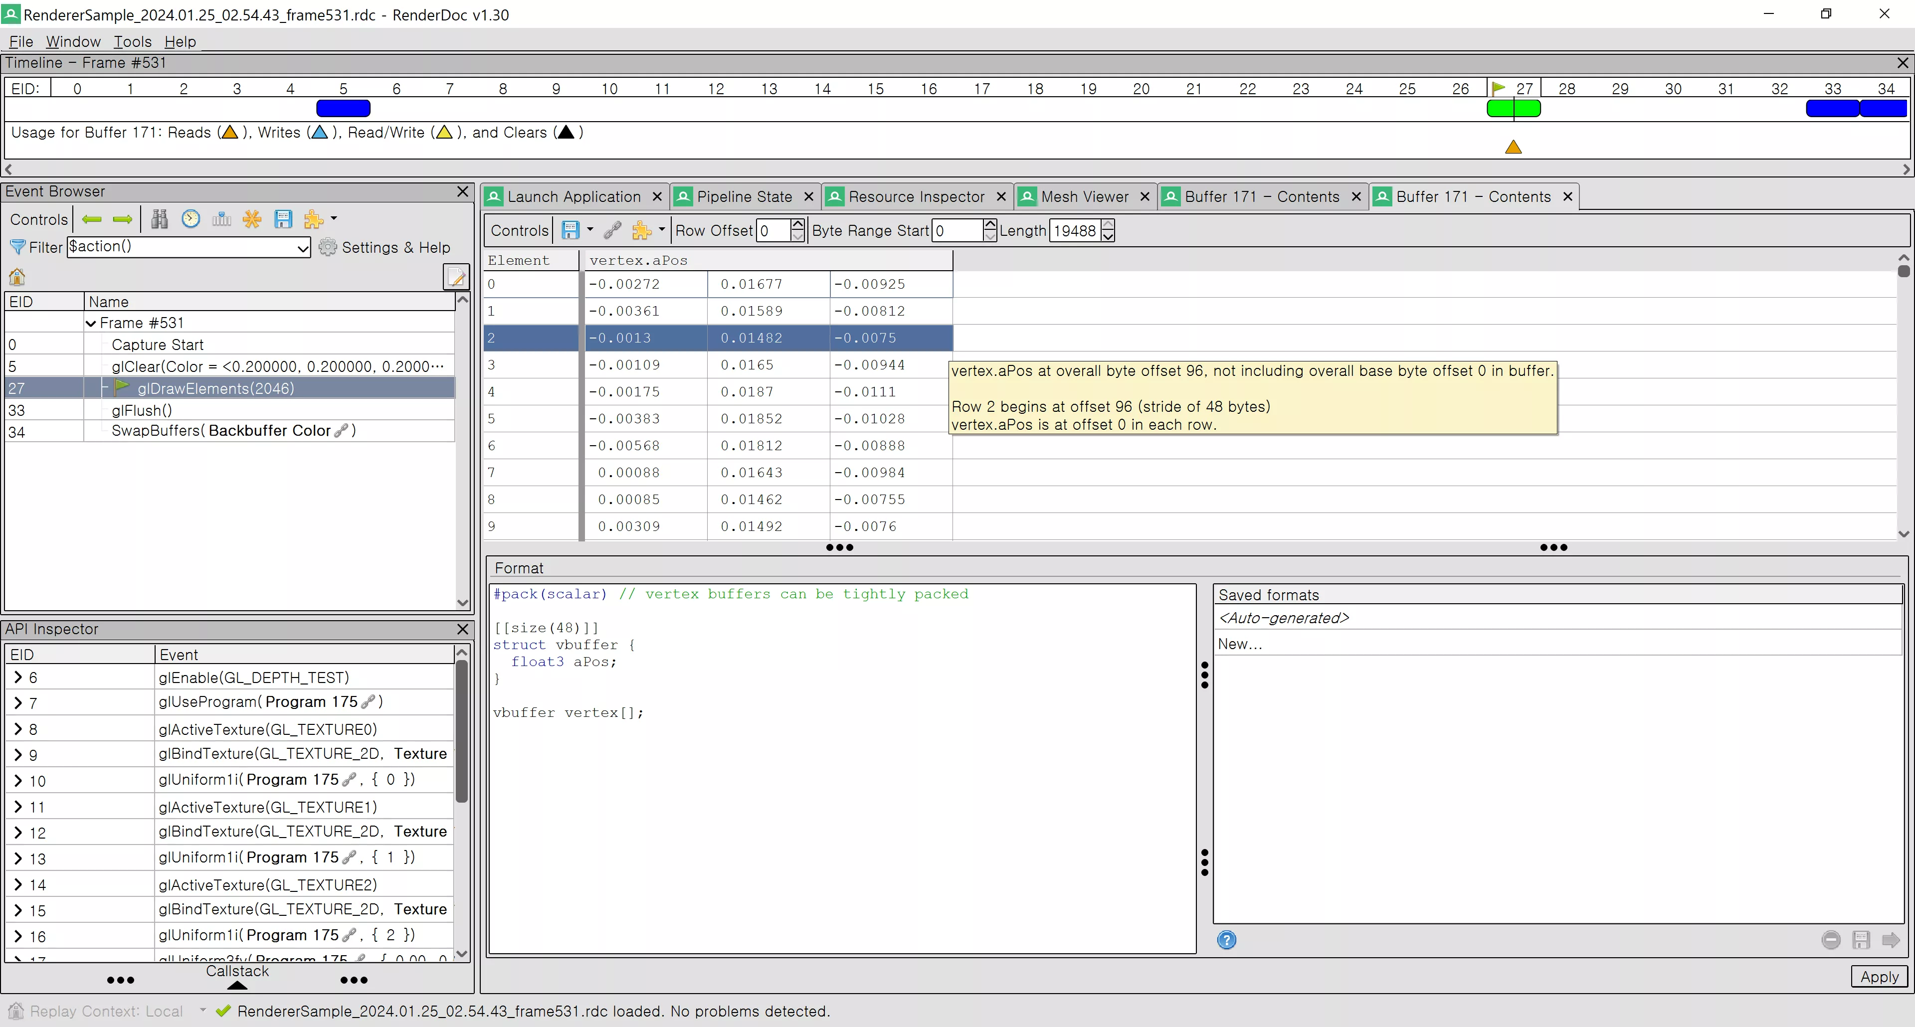Switch to the Launch Application tab
The width and height of the screenshot is (1915, 1027).
tap(574, 197)
